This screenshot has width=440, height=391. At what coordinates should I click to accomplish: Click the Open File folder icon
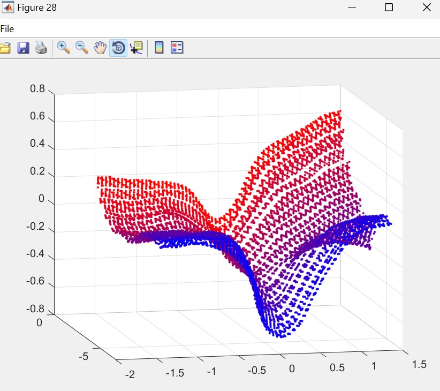coord(5,48)
